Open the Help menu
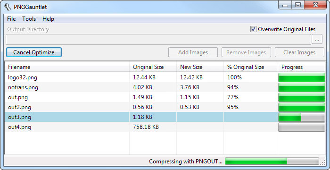Screen dimensions: 330x170 coord(48,19)
